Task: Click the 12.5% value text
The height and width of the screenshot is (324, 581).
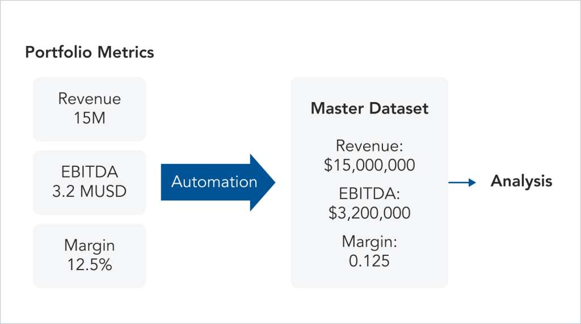Action: pyautogui.click(x=90, y=264)
